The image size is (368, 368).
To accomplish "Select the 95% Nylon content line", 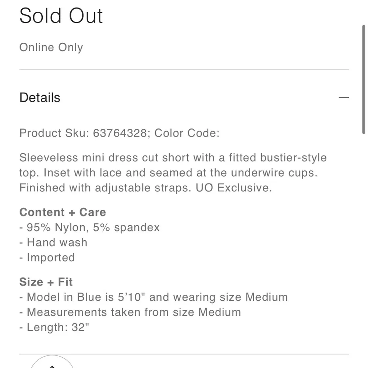I will [x=89, y=227].
